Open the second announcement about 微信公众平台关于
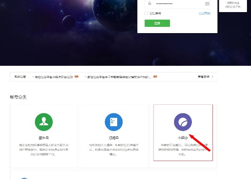The image size is (251, 179). coord(119,77)
